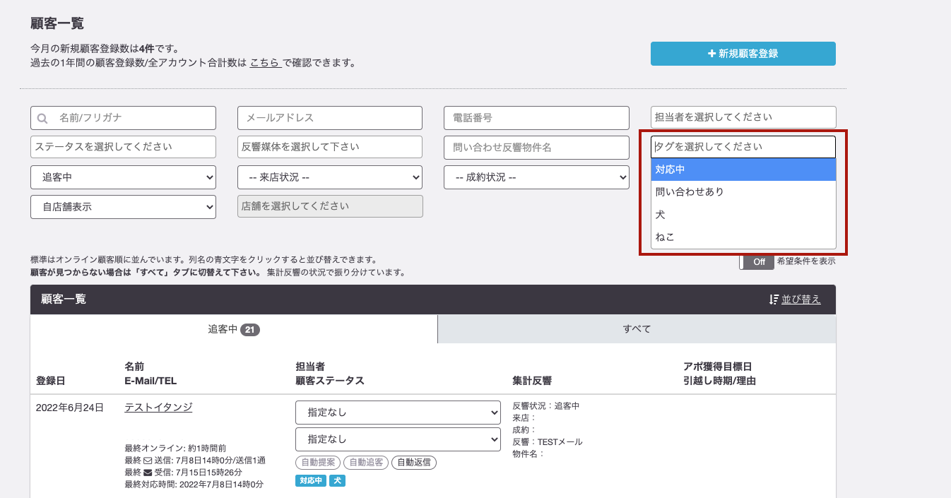Expand the 来店状況 dropdown

[x=330, y=177]
